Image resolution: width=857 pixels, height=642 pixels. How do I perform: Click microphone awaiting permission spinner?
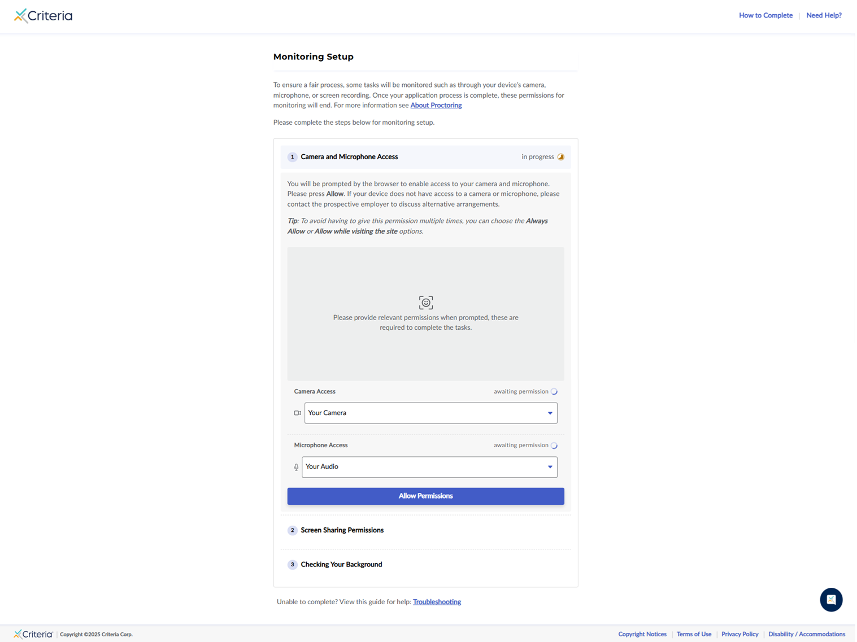554,446
